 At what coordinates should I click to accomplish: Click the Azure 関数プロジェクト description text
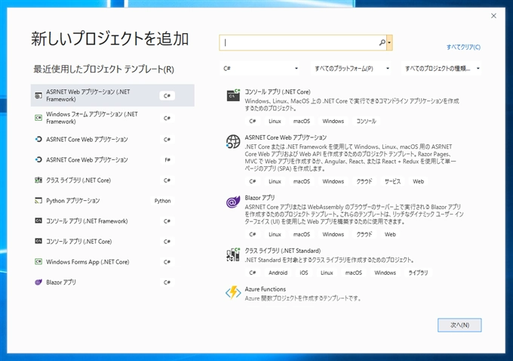303,298
